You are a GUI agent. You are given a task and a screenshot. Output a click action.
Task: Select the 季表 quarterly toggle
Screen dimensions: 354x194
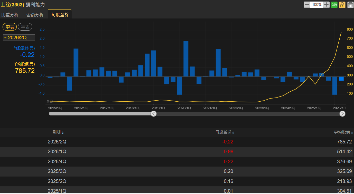[10, 27]
